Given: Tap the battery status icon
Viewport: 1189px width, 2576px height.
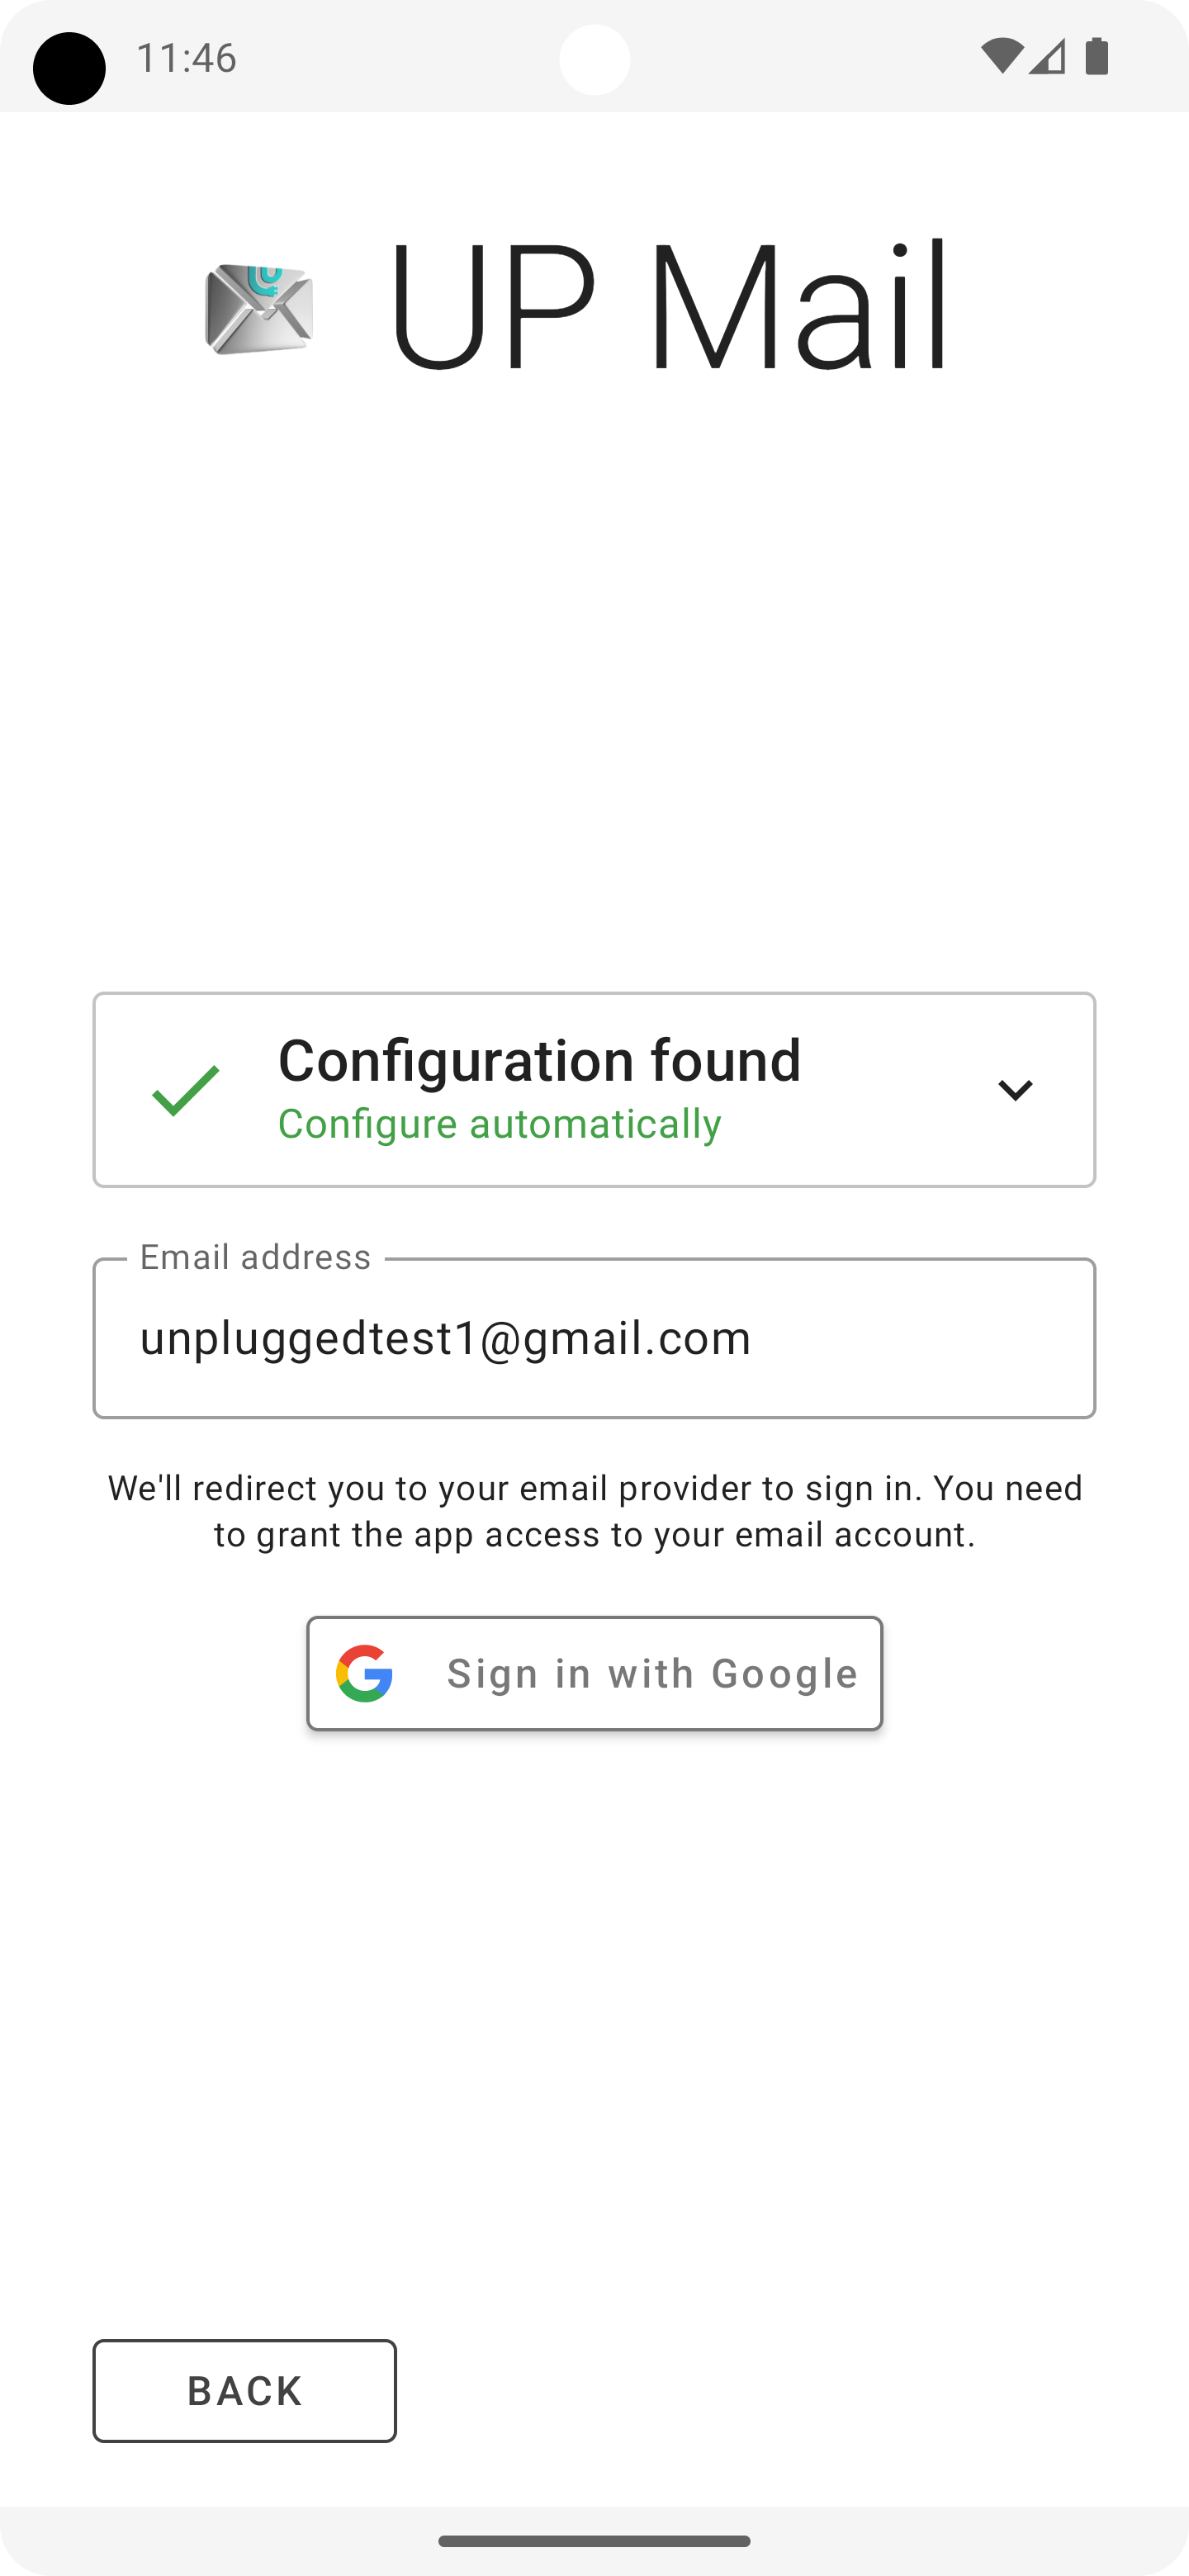Looking at the screenshot, I should click(1097, 57).
